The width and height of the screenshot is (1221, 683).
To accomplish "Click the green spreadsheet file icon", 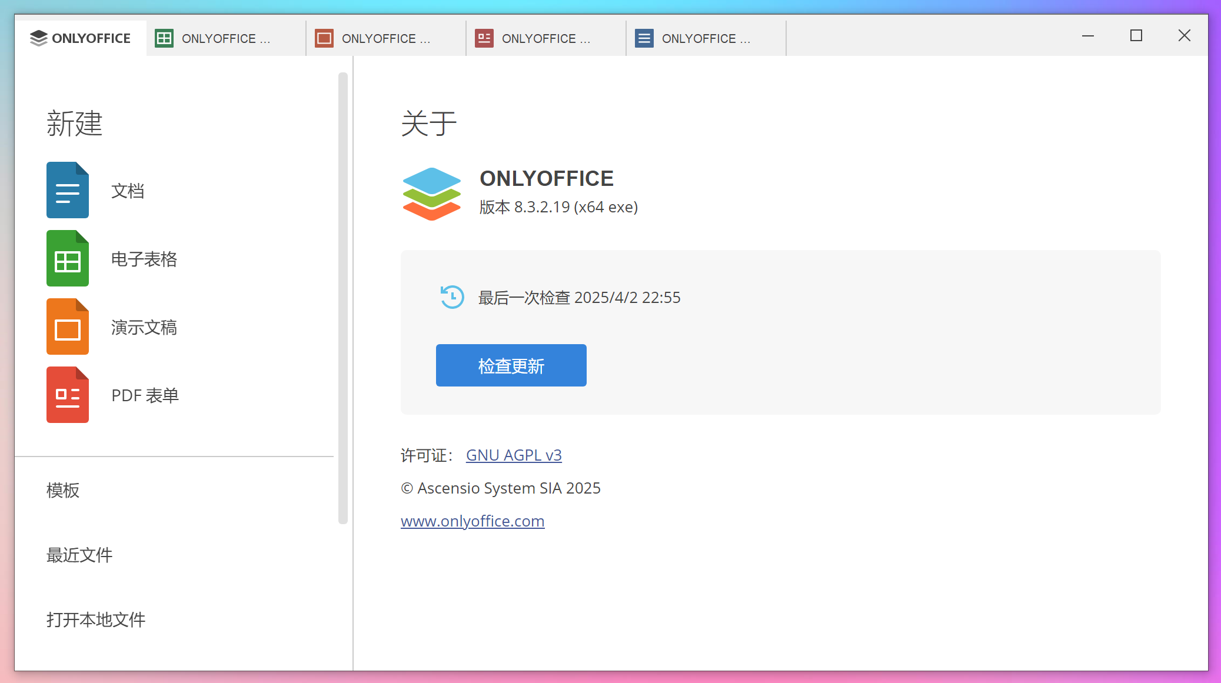I will 67,258.
